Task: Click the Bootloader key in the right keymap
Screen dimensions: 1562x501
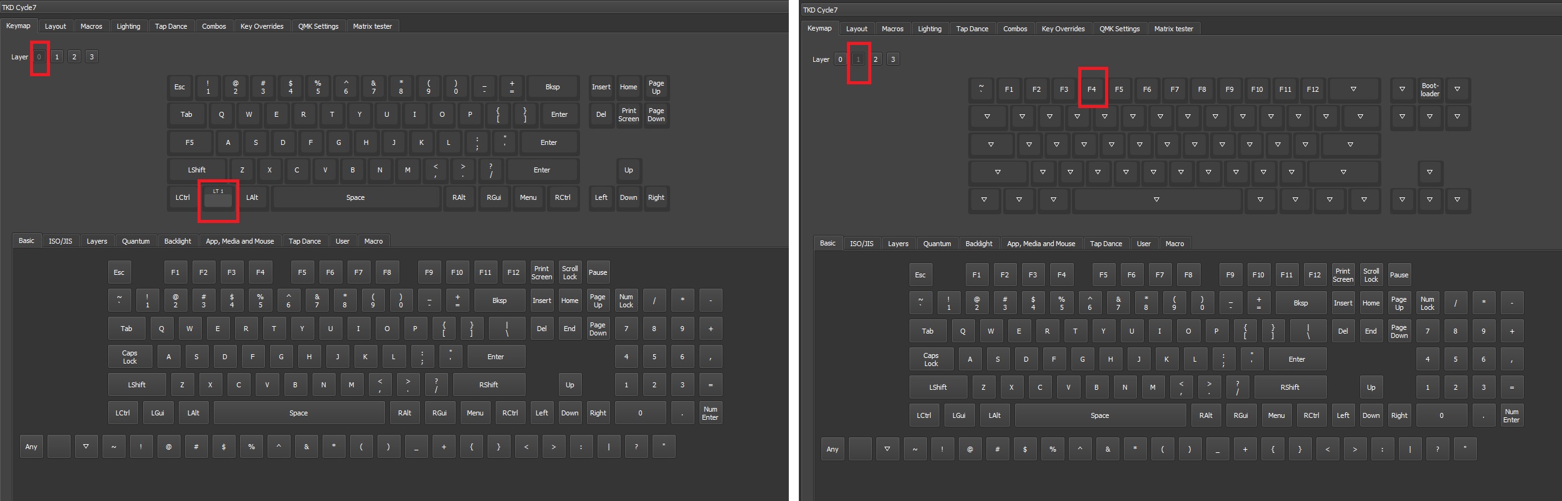Action: click(1430, 89)
